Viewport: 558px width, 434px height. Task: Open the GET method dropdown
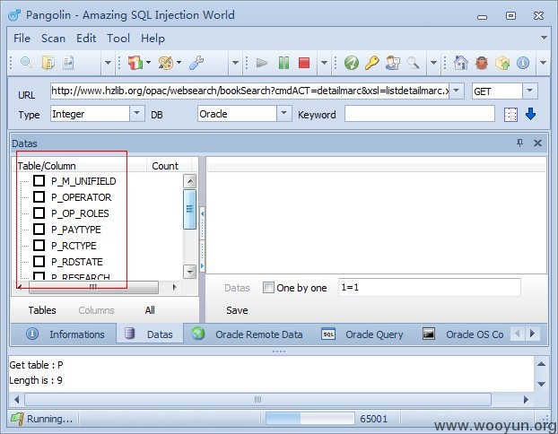[x=530, y=91]
